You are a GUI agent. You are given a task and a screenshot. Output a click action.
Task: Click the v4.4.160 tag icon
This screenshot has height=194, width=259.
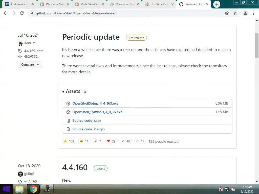click(20, 181)
